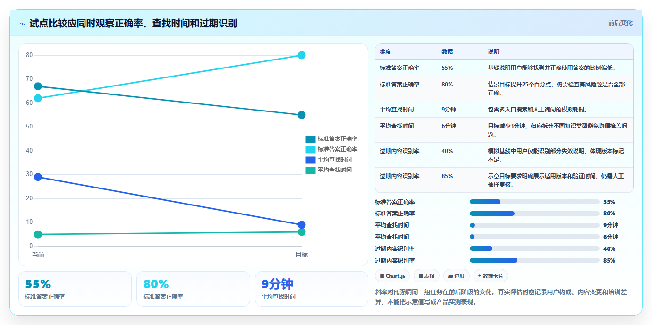Open the 9分钟 平均查找时间 summary card
Viewport: 652px width, 325px height.
point(311,289)
